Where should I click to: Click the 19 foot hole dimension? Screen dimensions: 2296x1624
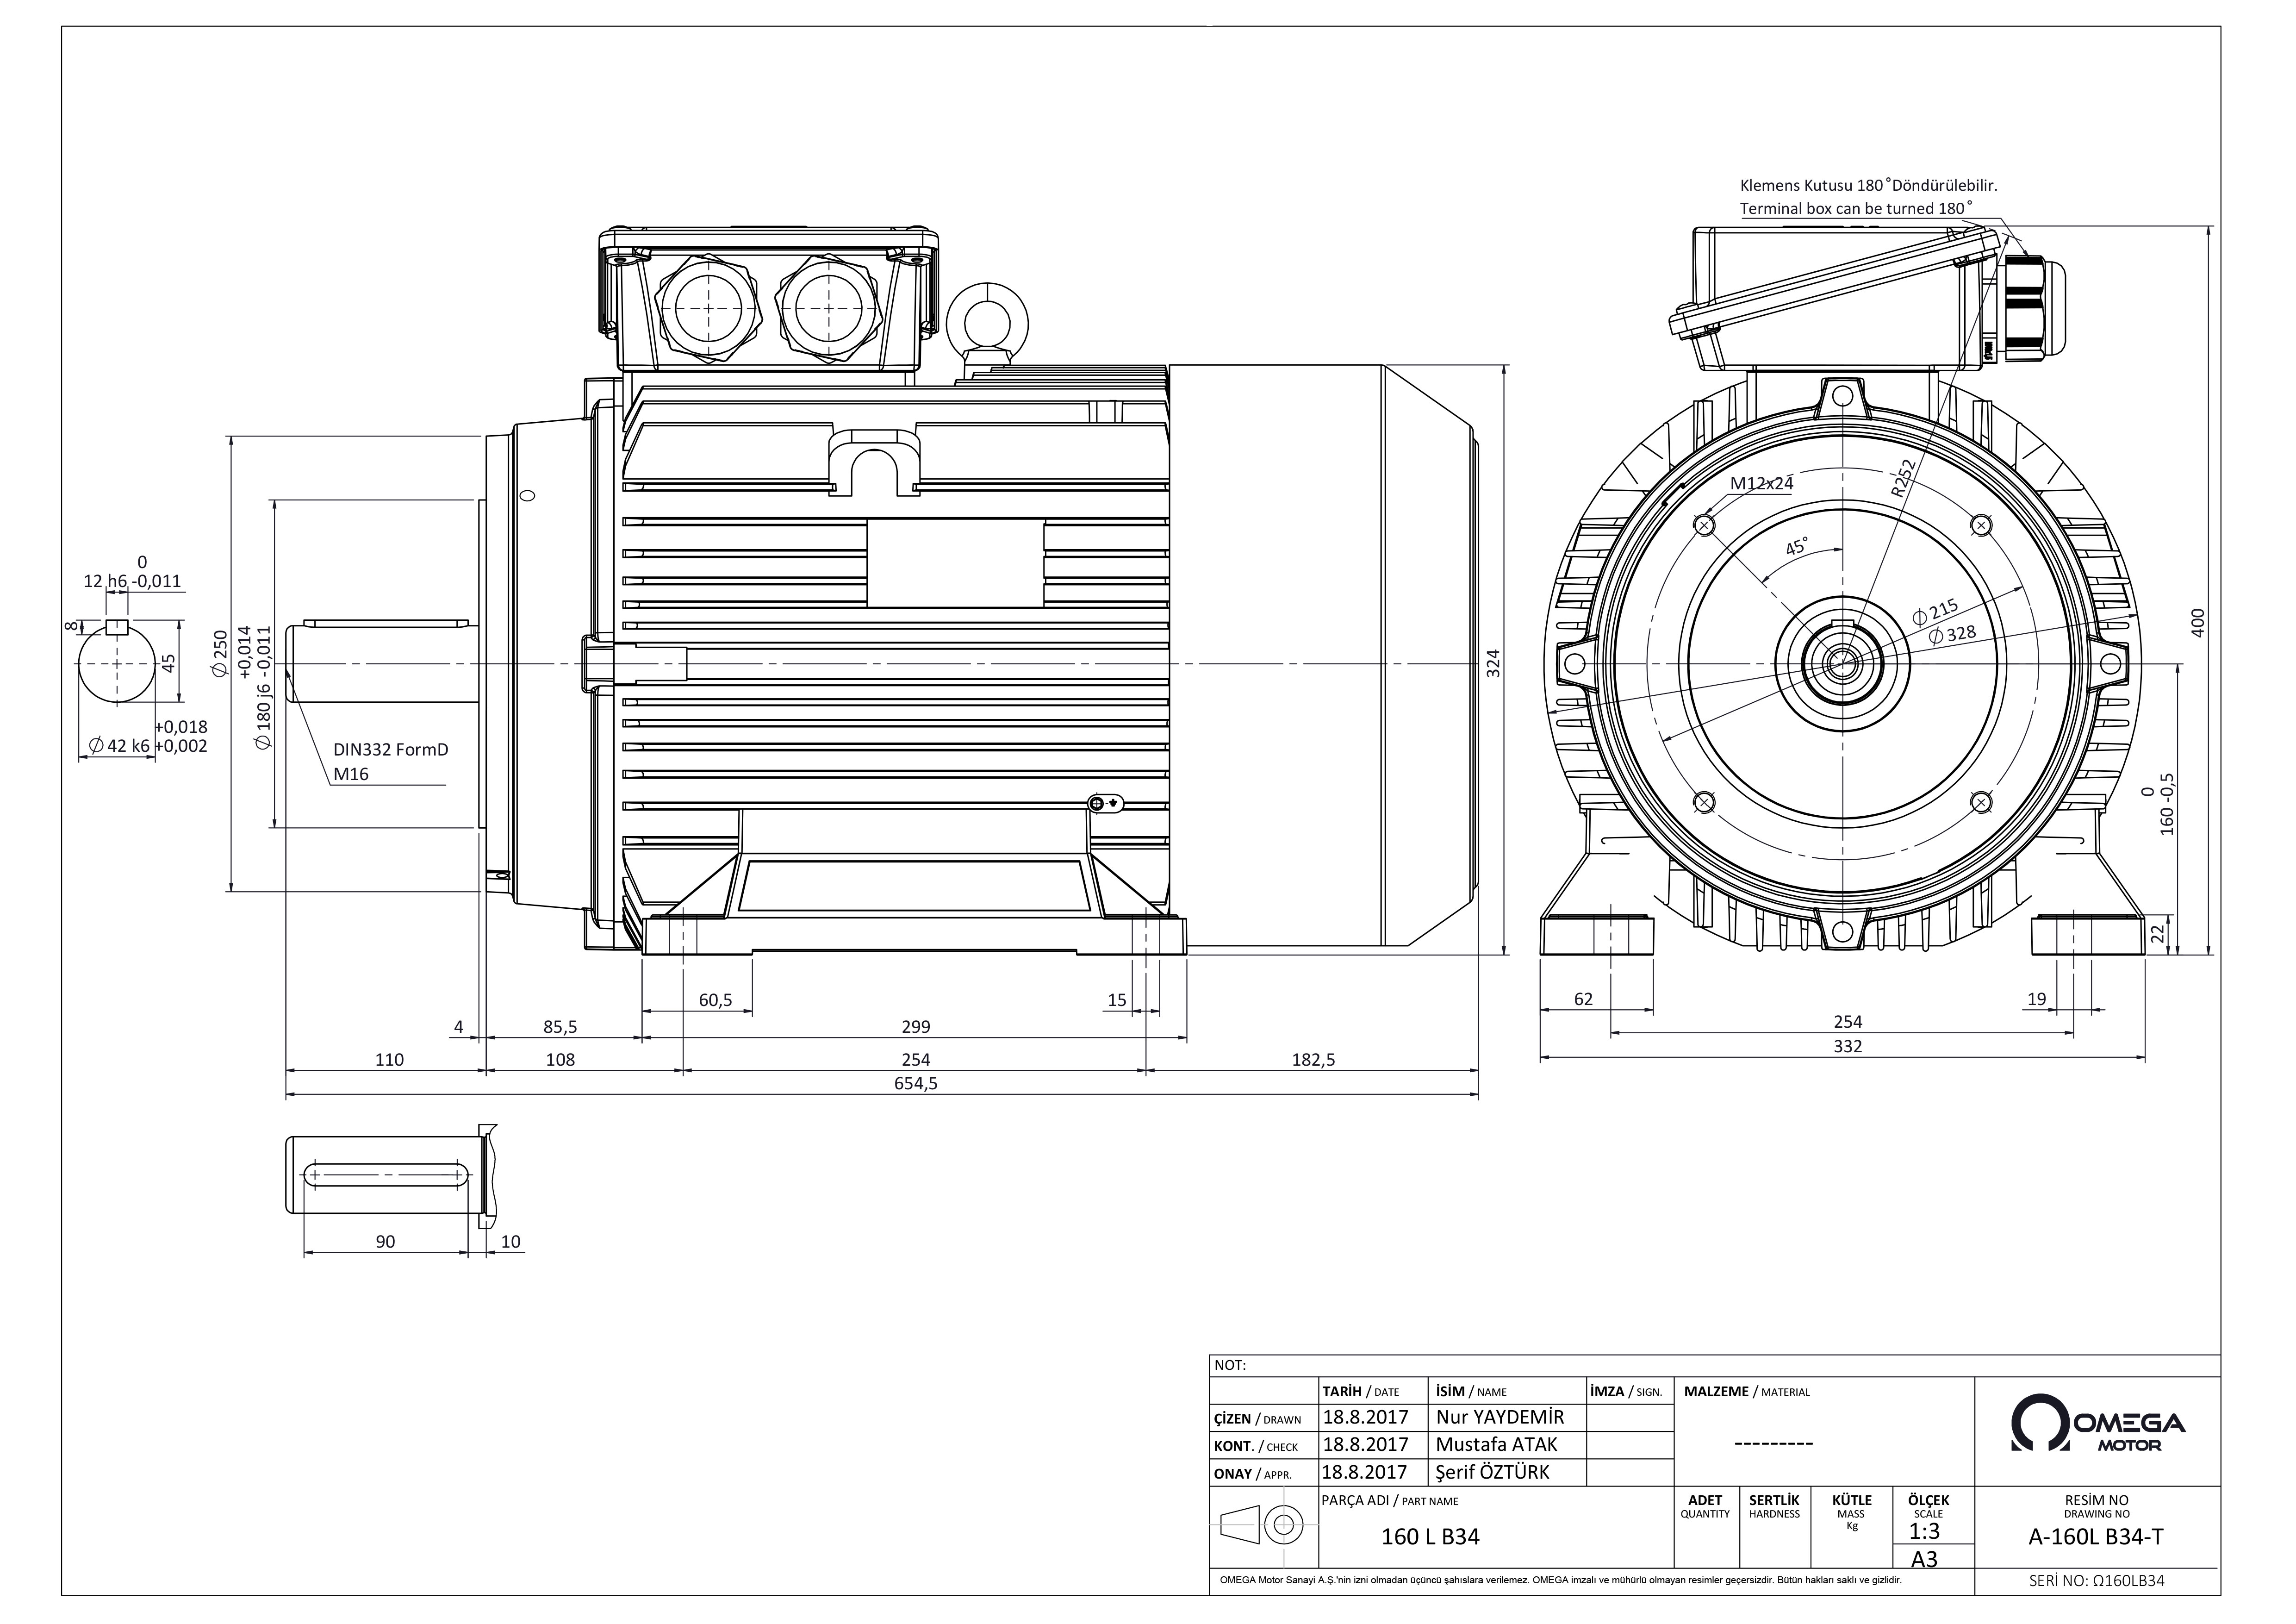[2036, 998]
